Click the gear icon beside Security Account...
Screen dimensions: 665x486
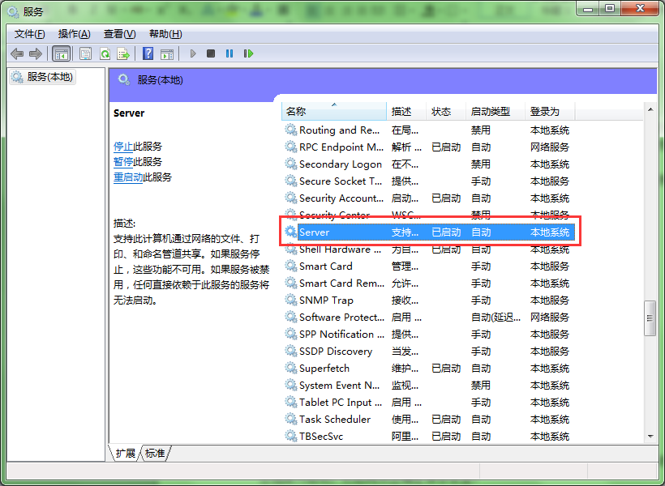point(290,198)
